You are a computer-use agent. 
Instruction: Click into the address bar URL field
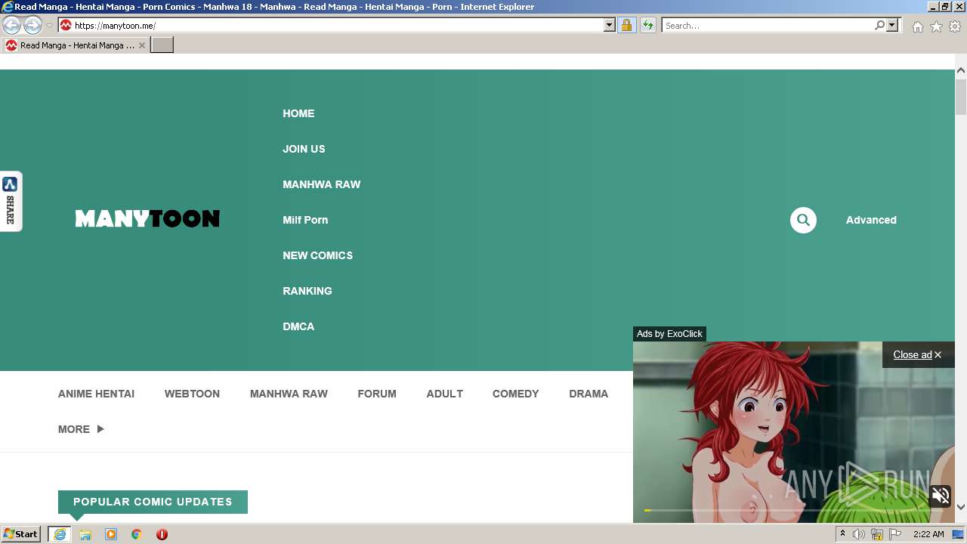tap(338, 25)
